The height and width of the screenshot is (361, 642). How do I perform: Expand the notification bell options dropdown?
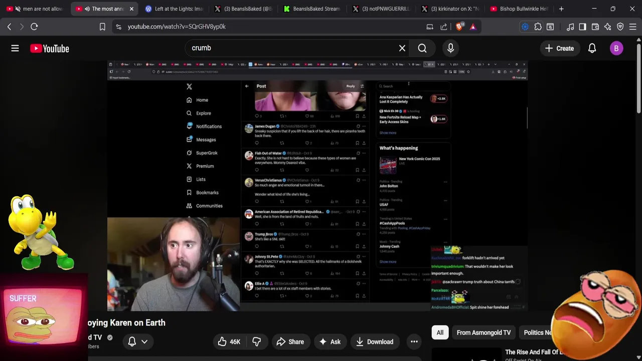(144, 342)
